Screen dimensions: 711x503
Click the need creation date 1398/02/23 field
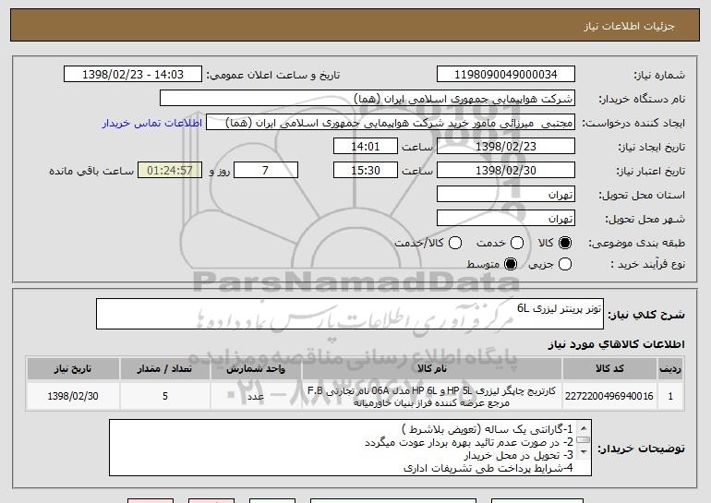(506, 147)
